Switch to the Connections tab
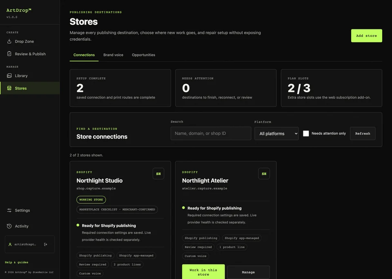This screenshot has height=279, width=392. pyautogui.click(x=84, y=55)
